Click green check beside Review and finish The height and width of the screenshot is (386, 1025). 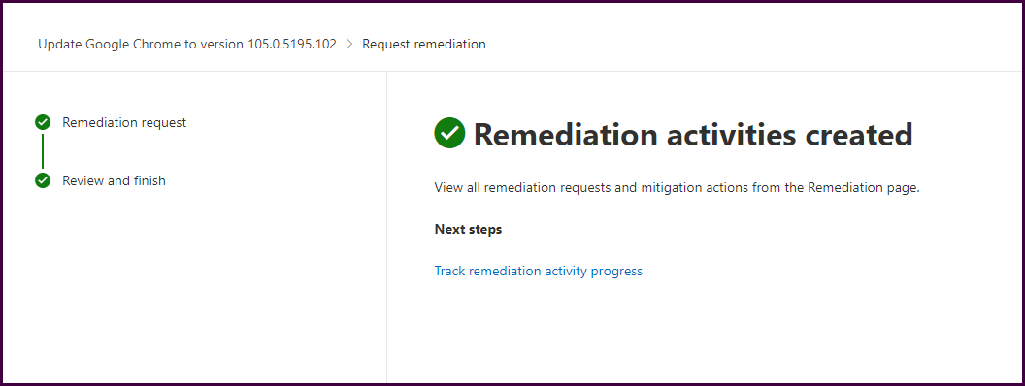[x=43, y=180]
